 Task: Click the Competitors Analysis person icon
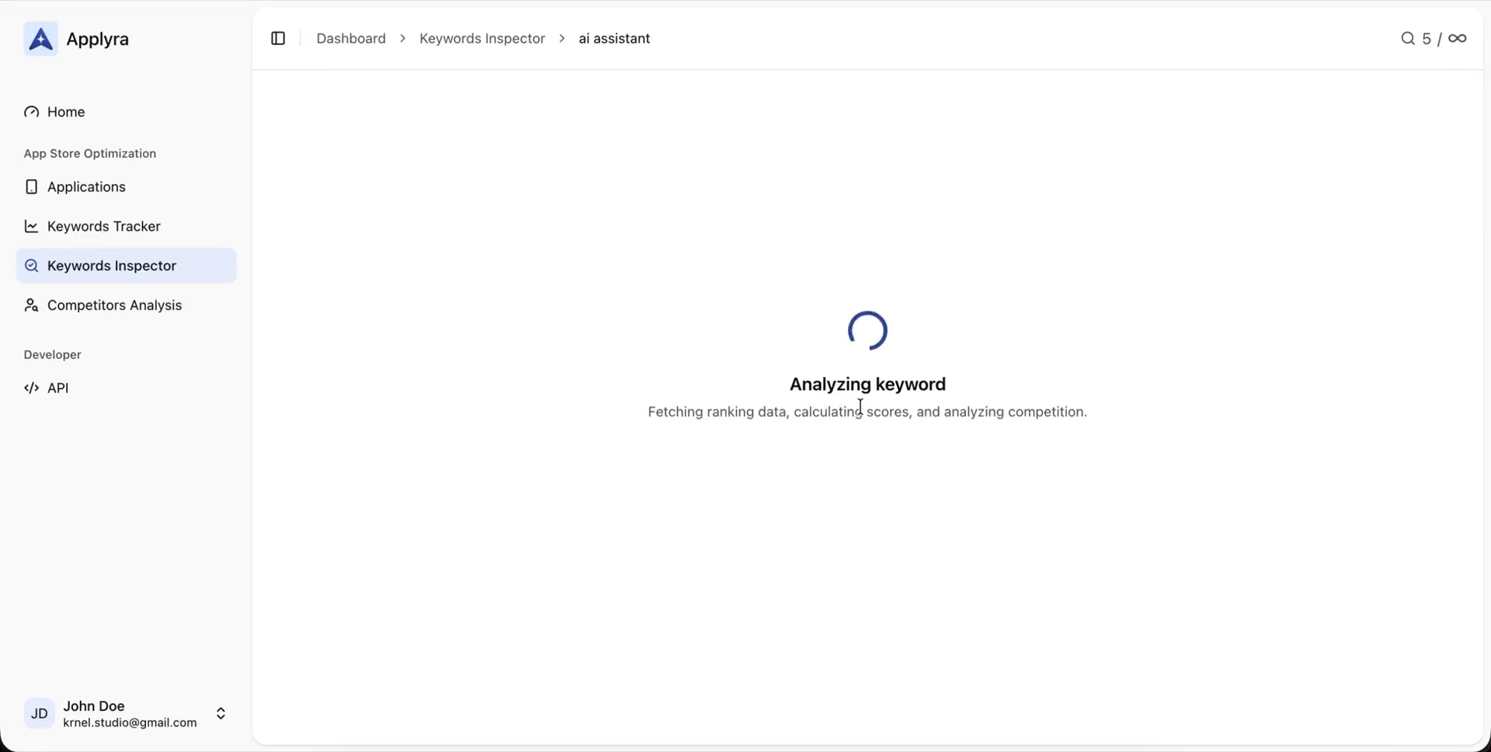click(x=31, y=305)
